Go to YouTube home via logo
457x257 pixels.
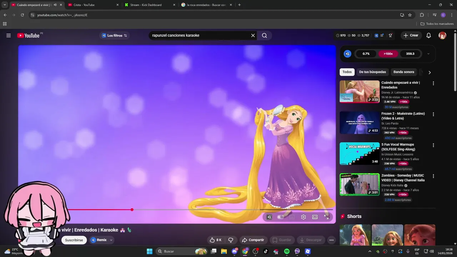(x=28, y=35)
